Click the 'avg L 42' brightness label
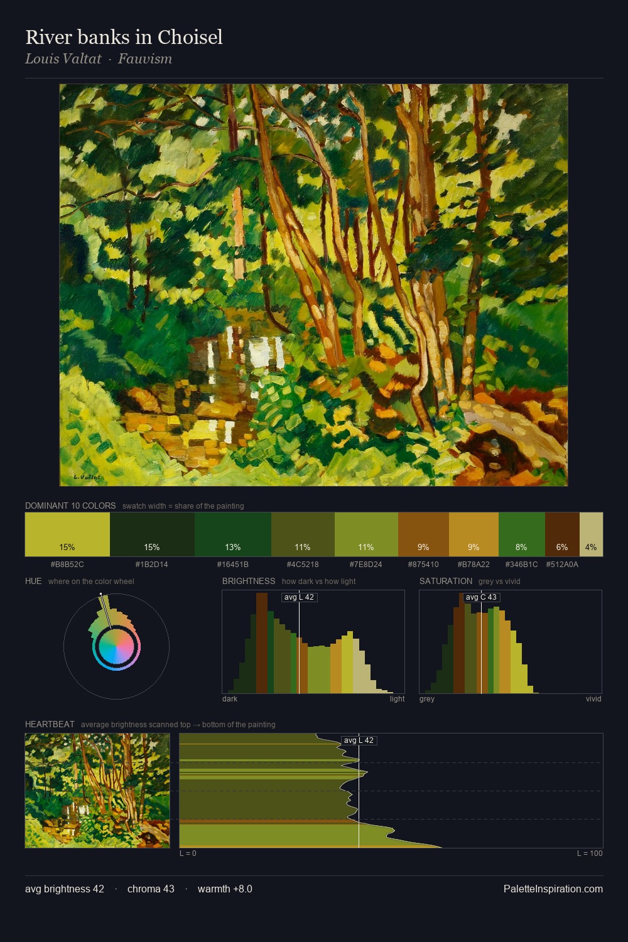 pyautogui.click(x=299, y=597)
